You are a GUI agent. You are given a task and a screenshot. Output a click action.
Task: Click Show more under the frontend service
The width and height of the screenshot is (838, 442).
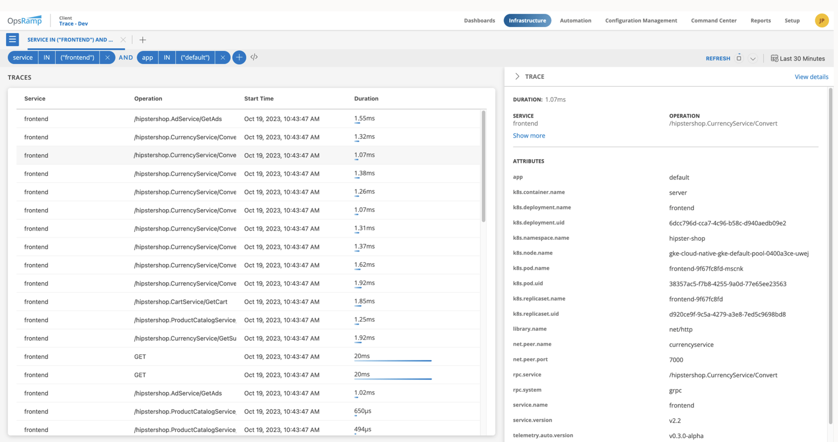pos(529,136)
